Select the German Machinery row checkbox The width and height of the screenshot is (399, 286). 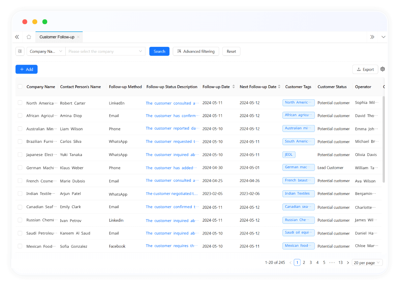(x=20, y=168)
